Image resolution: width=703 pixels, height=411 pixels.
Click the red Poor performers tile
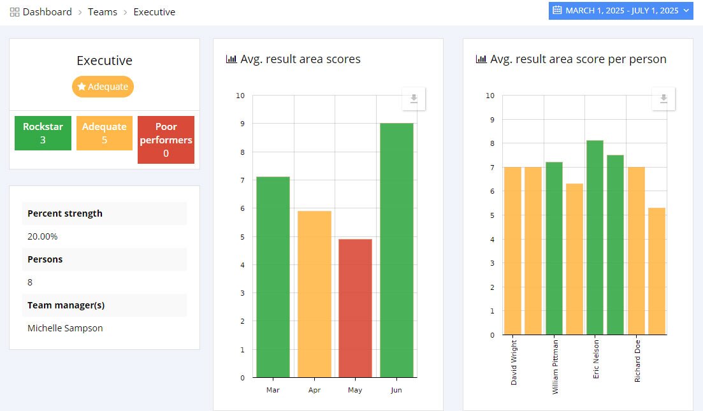166,139
